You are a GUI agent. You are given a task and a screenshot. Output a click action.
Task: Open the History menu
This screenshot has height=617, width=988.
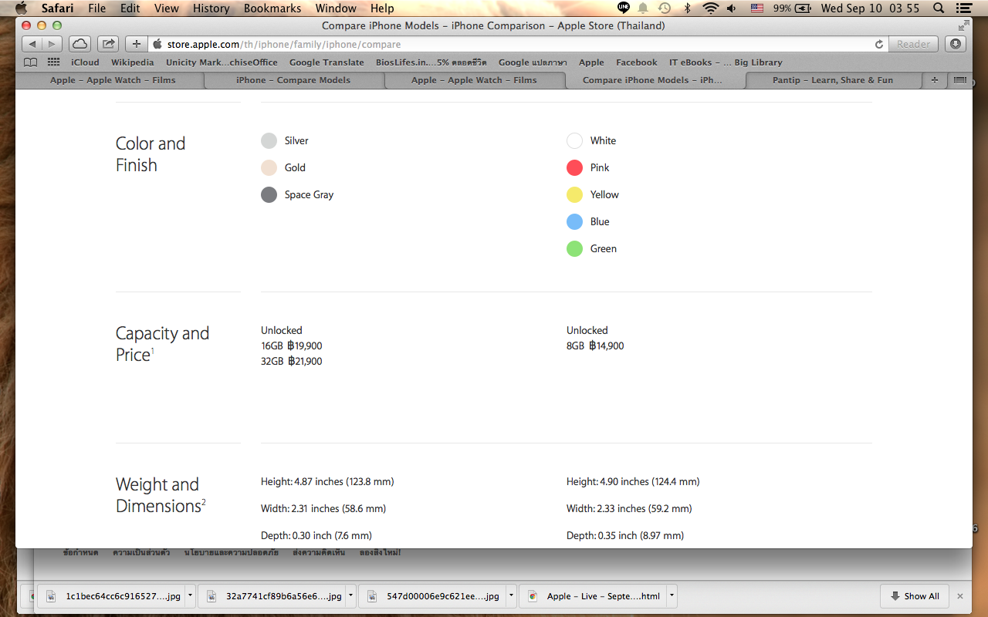[x=211, y=8]
